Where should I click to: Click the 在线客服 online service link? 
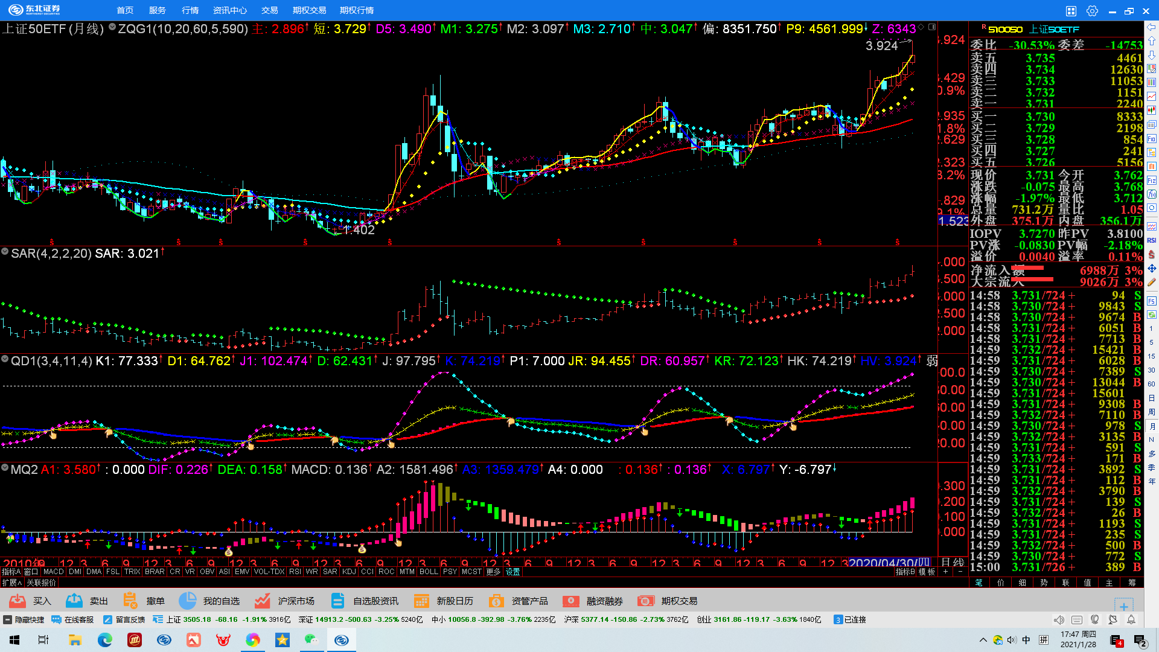tap(73, 619)
